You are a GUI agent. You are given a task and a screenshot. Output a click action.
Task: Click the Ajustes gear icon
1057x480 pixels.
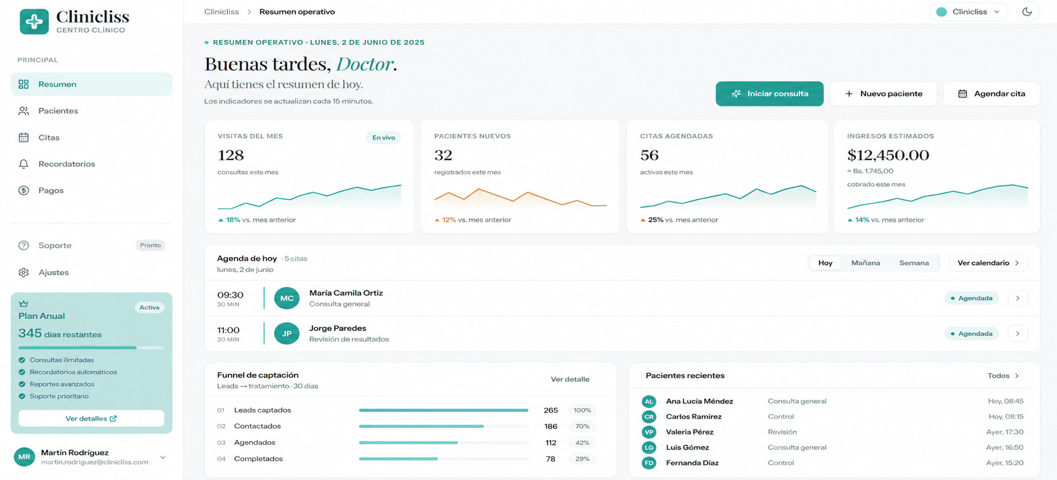(23, 272)
